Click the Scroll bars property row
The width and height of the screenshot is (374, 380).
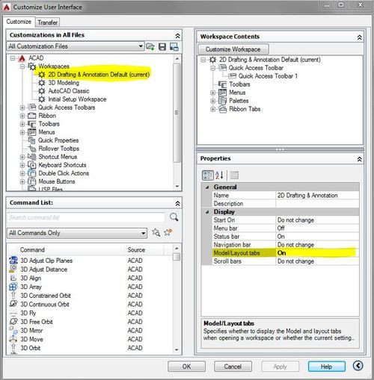(286, 261)
